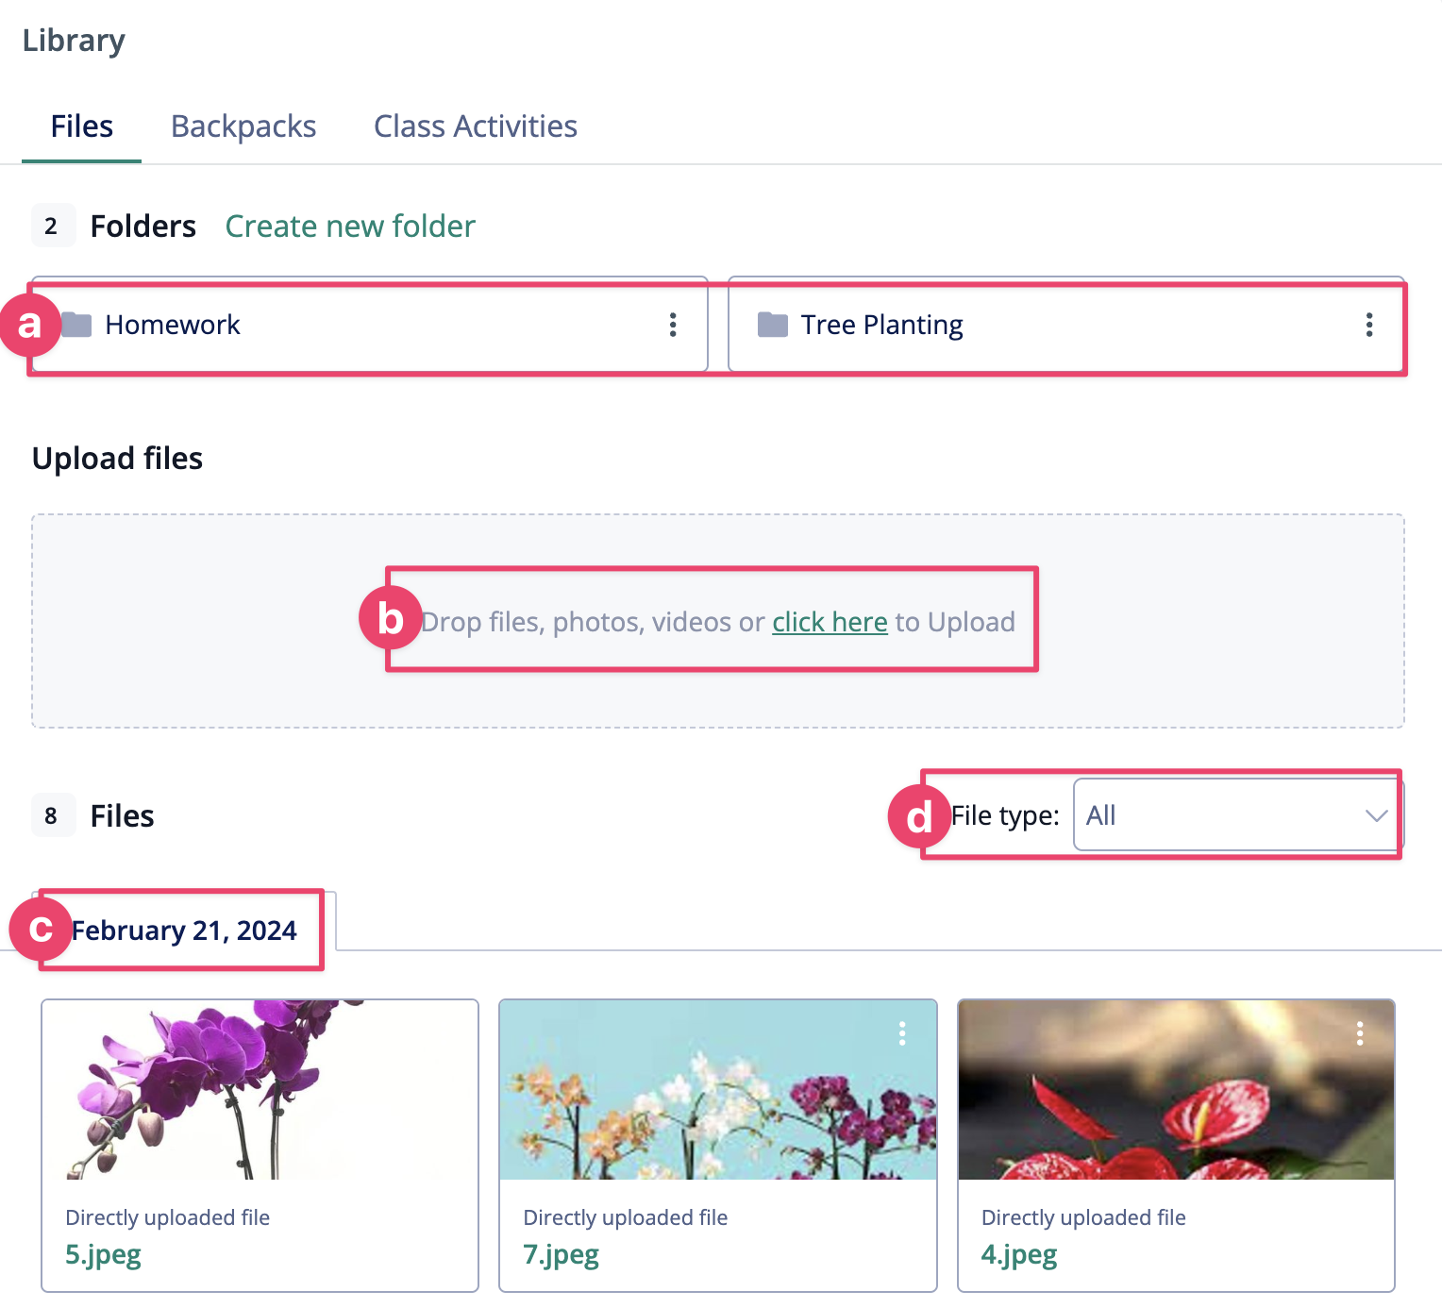The image size is (1442, 1308).
Task: Switch to the Files tab
Action: click(x=82, y=126)
